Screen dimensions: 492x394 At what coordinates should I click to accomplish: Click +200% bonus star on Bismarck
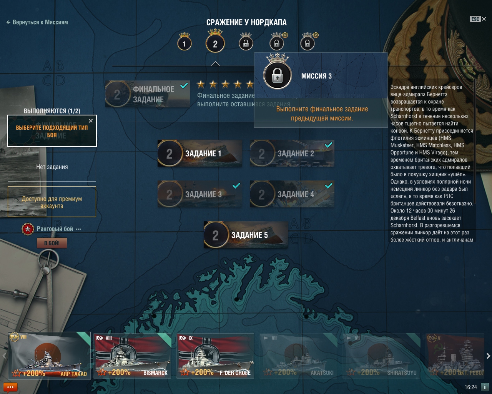click(x=102, y=372)
